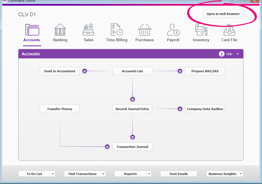Click arrow pointing to Prepare BAS/IAS
Viewport: 262px width, 184px height.
[180, 71]
